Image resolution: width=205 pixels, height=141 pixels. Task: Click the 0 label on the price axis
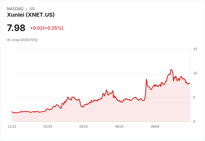194,122
